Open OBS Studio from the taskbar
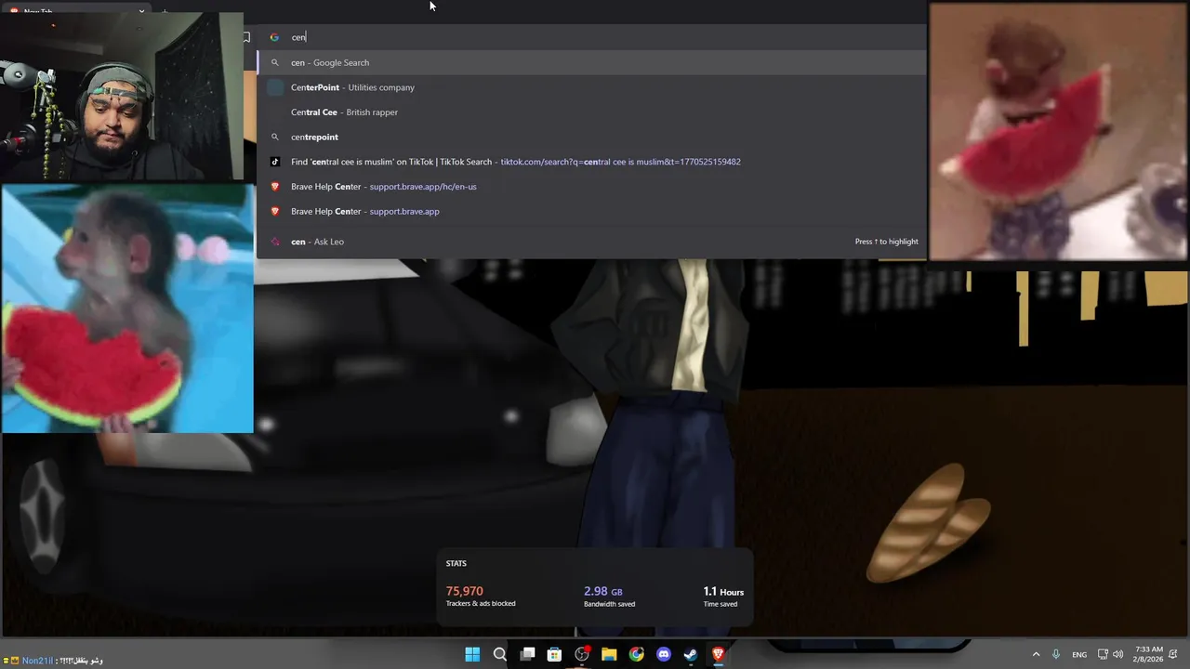 [x=582, y=654]
